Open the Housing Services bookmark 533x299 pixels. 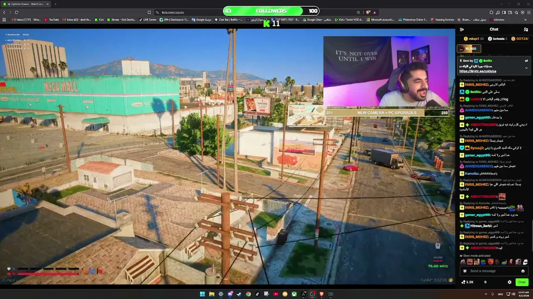pos(442,20)
